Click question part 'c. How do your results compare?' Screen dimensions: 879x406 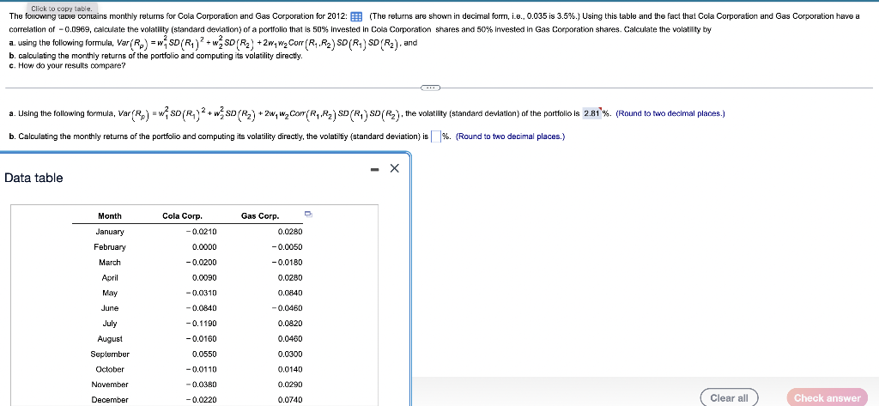(x=68, y=65)
